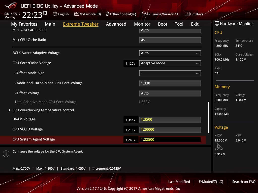Launch EZ Tuning Wizard(F11) label

pyautogui.click(x=163, y=14)
